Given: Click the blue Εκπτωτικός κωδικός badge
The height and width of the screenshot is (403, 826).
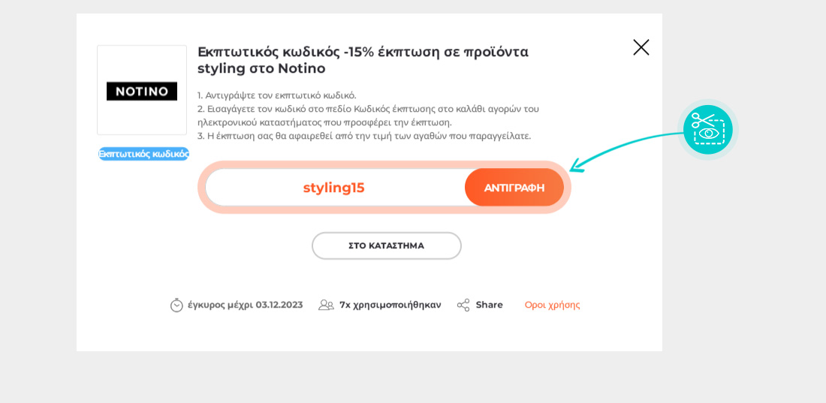Looking at the screenshot, I should 143,154.
